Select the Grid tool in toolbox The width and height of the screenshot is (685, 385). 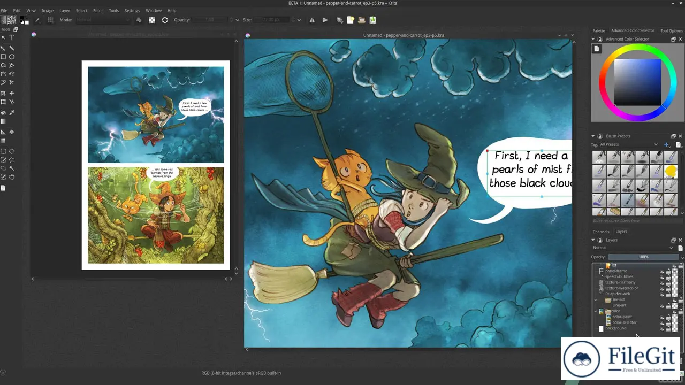[x=3, y=141]
